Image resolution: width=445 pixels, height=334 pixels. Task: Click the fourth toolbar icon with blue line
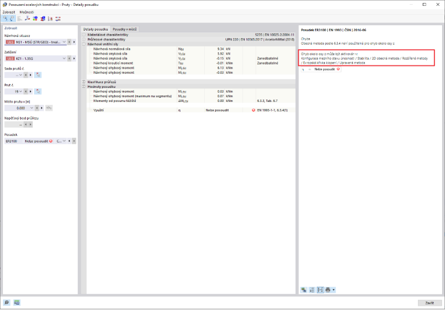28,19
